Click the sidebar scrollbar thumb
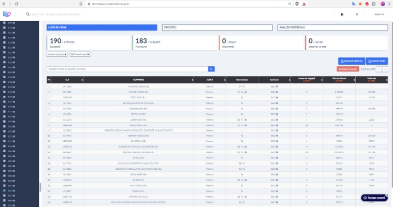Viewport: 393px width, 207px height. 40,187
